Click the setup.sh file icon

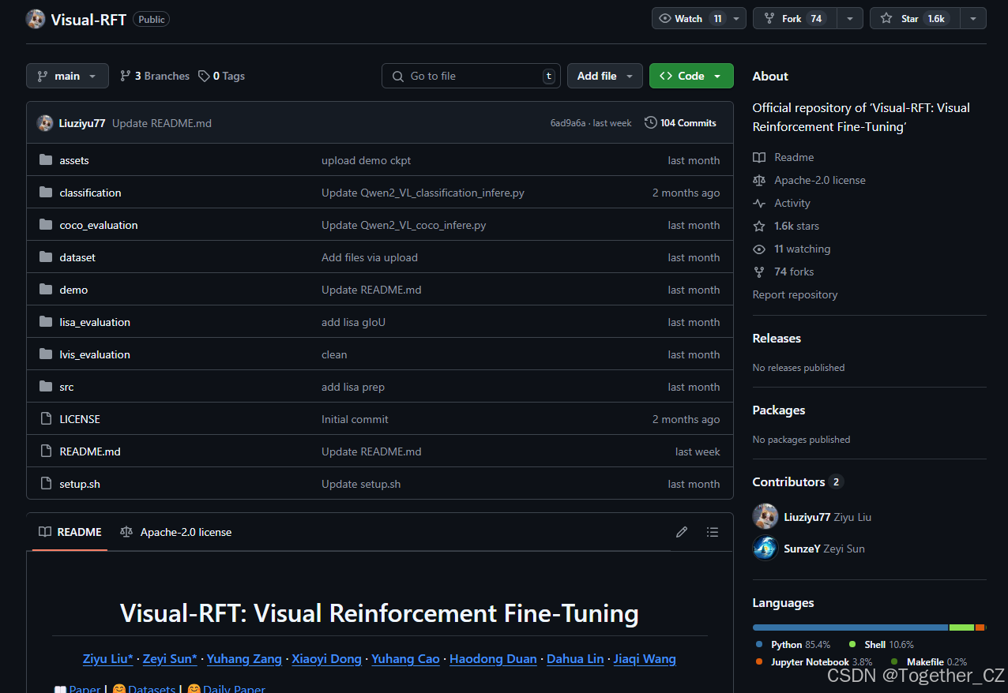coord(46,484)
